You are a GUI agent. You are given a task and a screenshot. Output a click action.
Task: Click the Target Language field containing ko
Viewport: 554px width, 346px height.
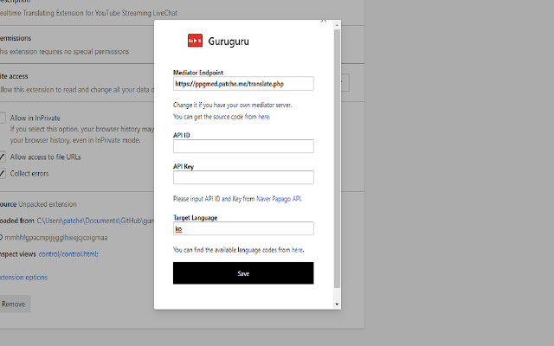point(243,228)
